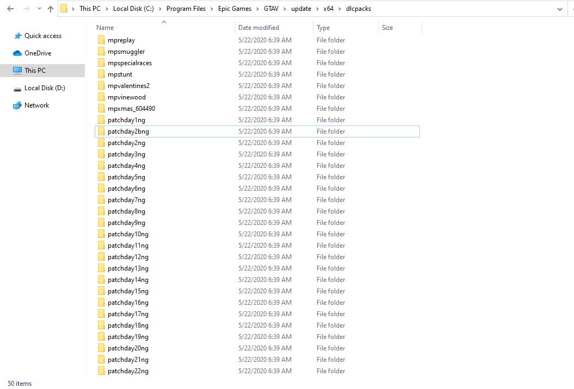Click the patchday7ng folder icon
Screen dimensions: 574x389
point(101,199)
